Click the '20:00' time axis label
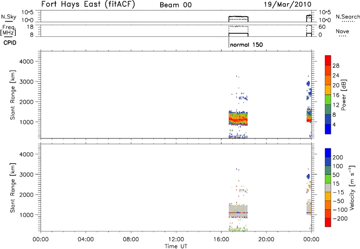This screenshot has width=360, height=249. pos(266,240)
